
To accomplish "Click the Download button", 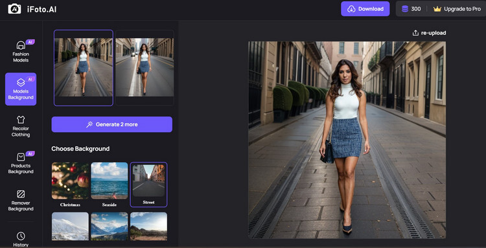I will click(365, 8).
